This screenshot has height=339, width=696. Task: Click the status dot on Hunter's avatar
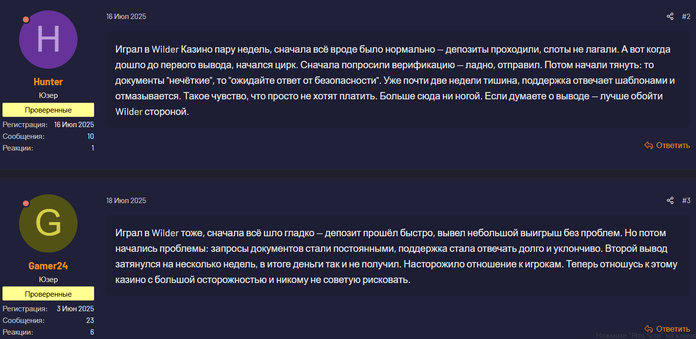coord(26,19)
